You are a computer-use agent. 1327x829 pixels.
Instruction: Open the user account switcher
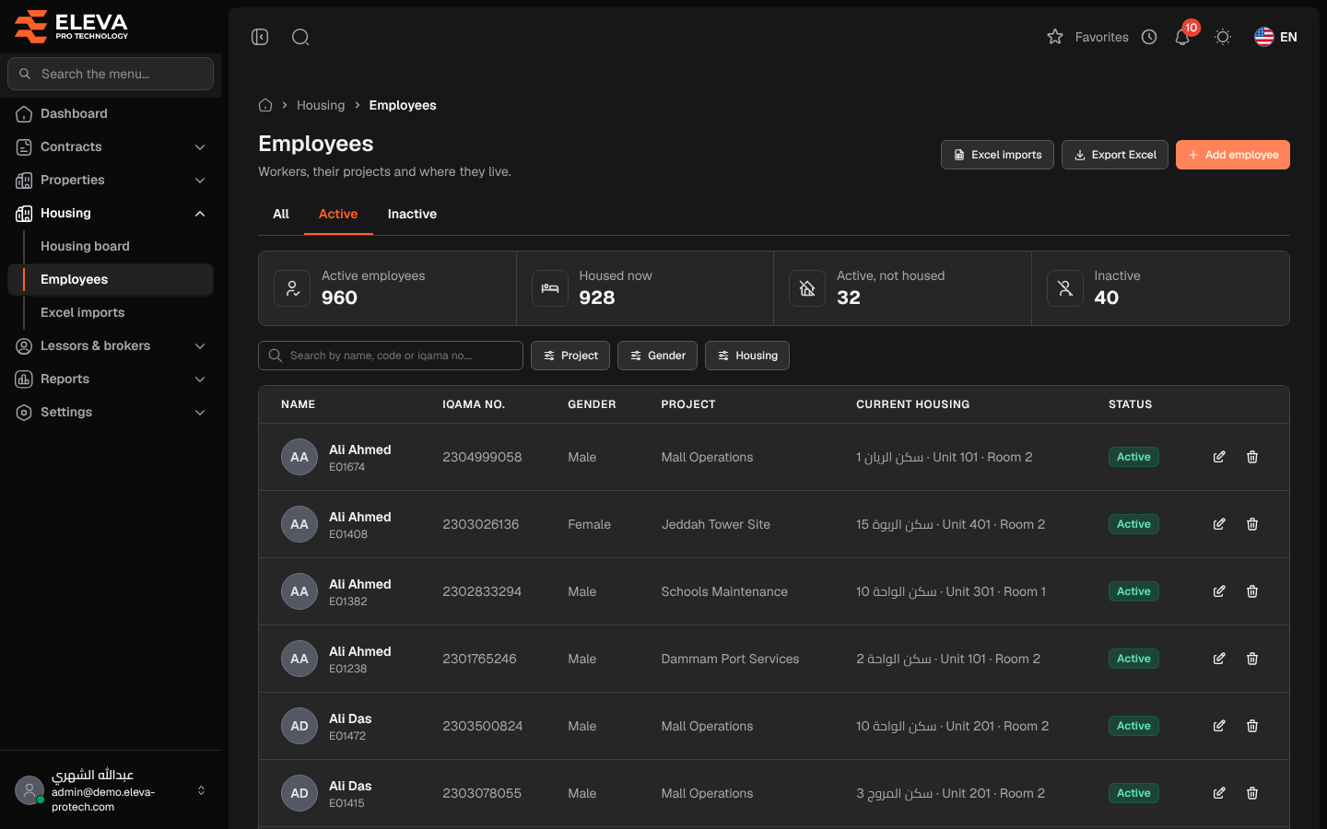[111, 790]
